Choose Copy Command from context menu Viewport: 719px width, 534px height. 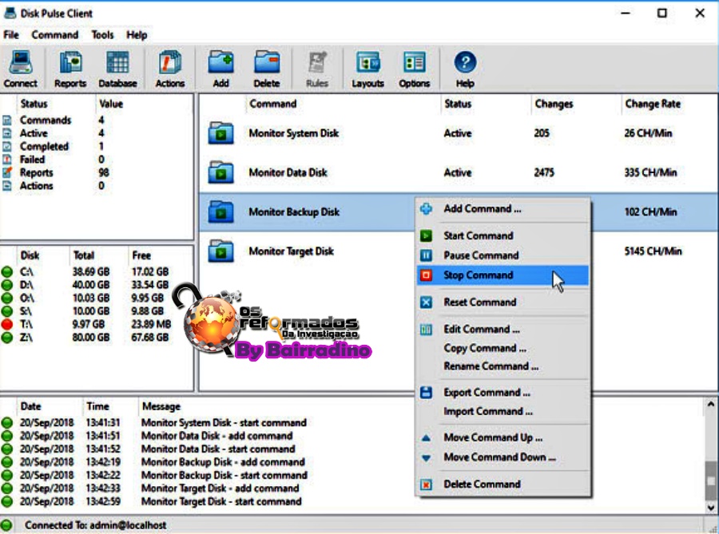point(503,348)
